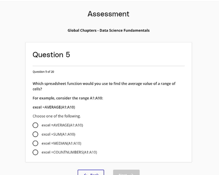
Task: Click the "Choose one of the following." instruction
Action: coord(57,116)
